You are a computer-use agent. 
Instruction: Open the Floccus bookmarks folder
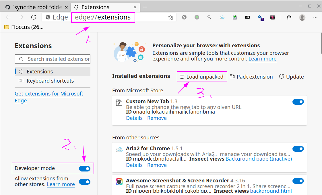point(24,27)
